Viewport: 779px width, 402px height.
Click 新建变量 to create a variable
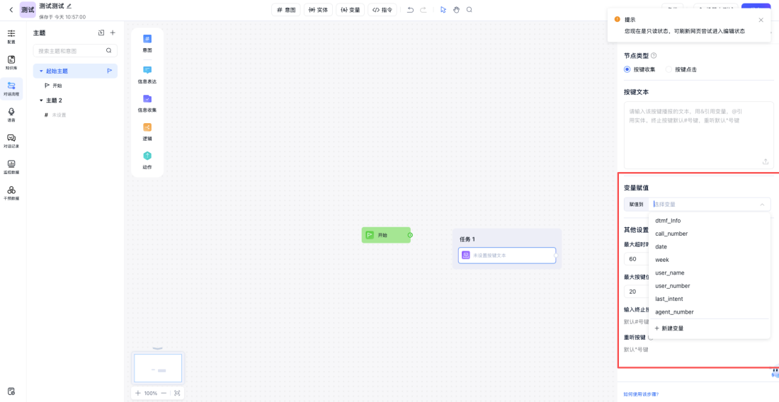(669, 328)
